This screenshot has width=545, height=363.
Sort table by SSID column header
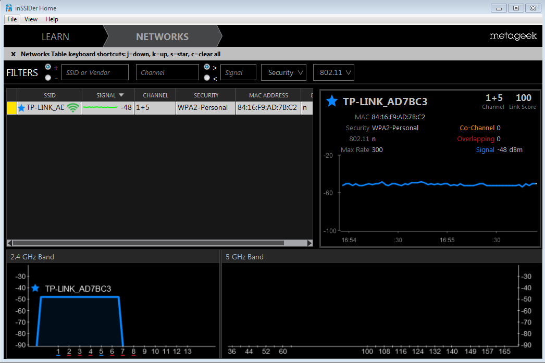[49, 95]
